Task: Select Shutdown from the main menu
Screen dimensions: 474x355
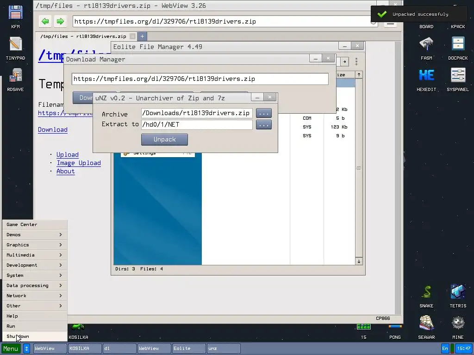Action: tap(35, 337)
